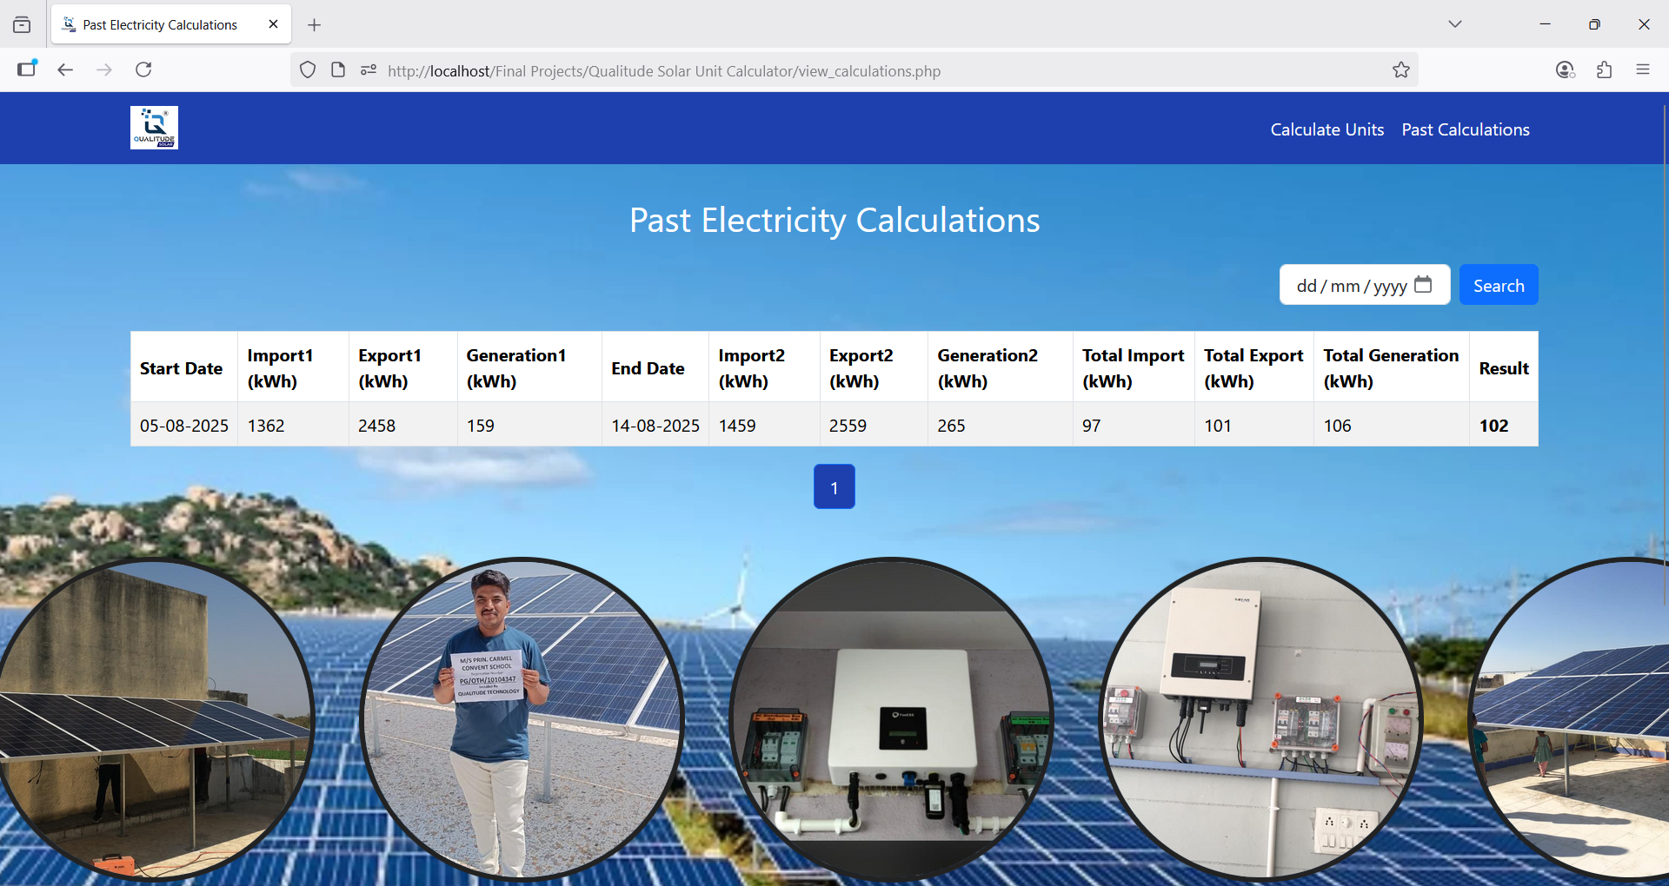
Task: Click the dd/mm/yyyy date field
Action: (x=1350, y=286)
